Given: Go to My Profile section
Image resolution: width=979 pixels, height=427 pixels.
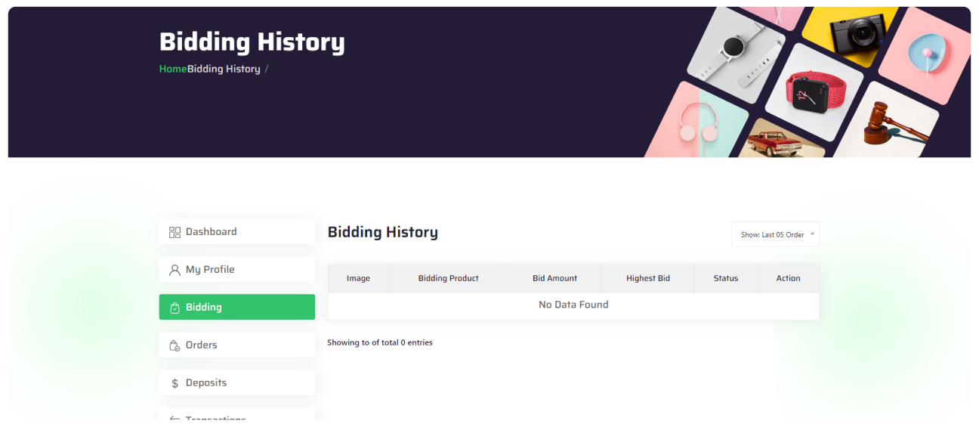Looking at the screenshot, I should point(236,270).
